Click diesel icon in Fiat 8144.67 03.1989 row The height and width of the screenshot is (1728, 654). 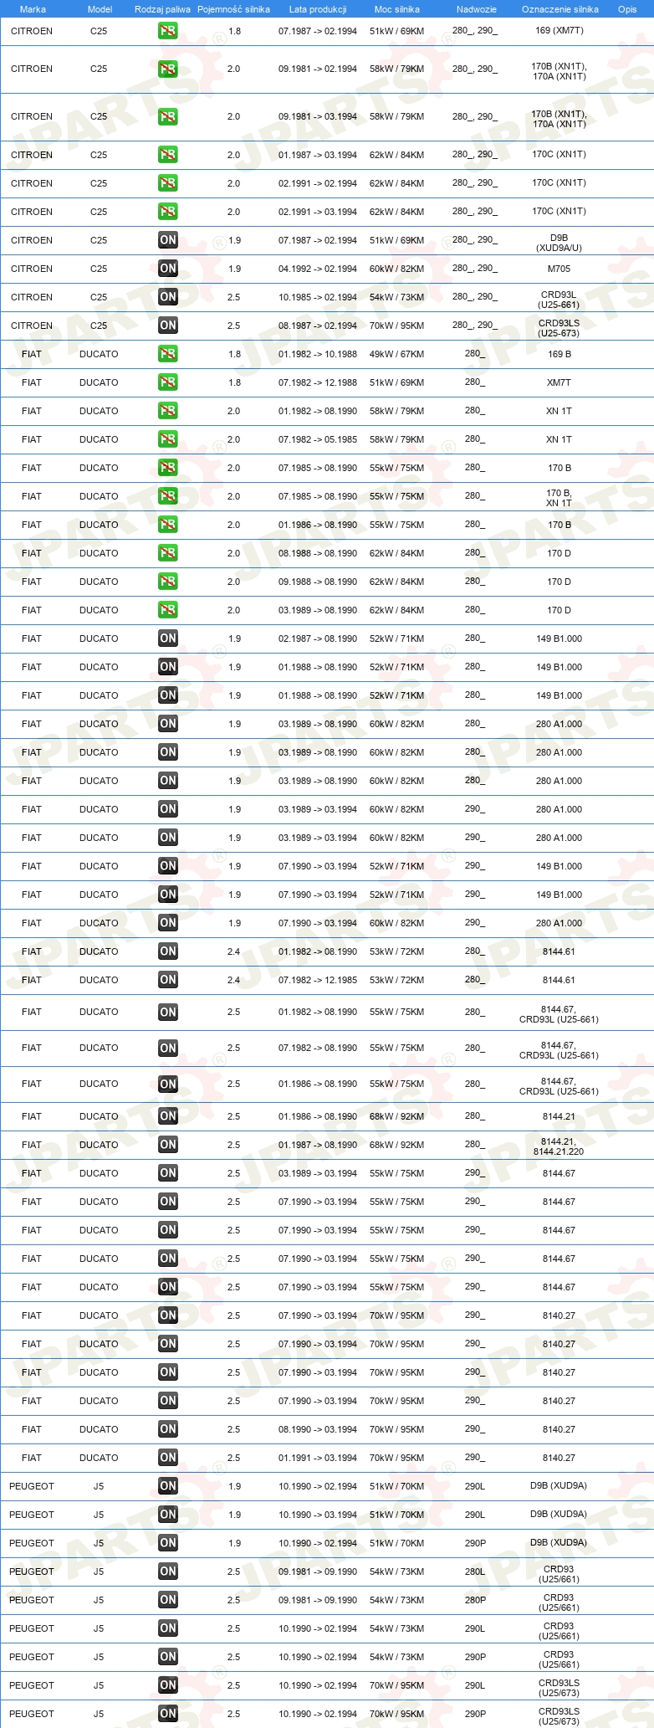[167, 1173]
